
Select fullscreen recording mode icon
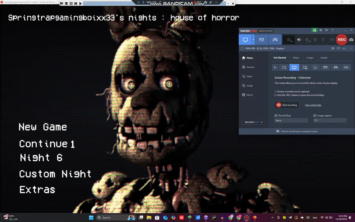click(294, 67)
